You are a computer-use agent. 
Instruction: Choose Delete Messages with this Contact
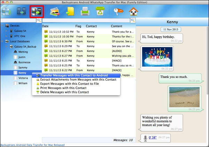click(x=76, y=92)
